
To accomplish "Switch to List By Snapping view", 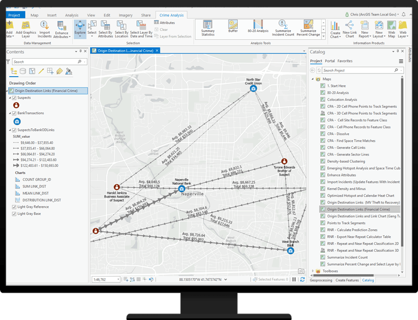I will coord(50,71).
